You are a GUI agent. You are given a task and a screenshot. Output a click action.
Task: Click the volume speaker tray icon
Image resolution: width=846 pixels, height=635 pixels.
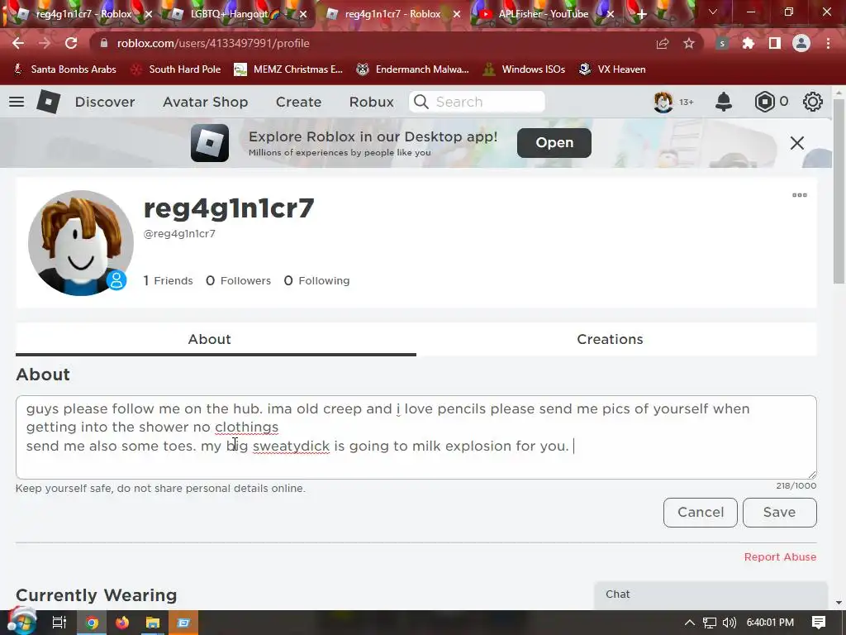[730, 623]
